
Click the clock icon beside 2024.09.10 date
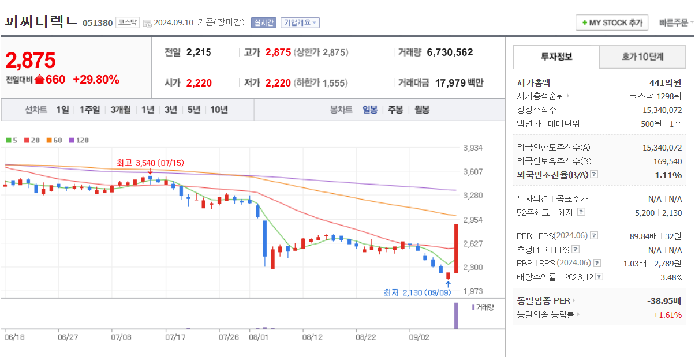(148, 24)
